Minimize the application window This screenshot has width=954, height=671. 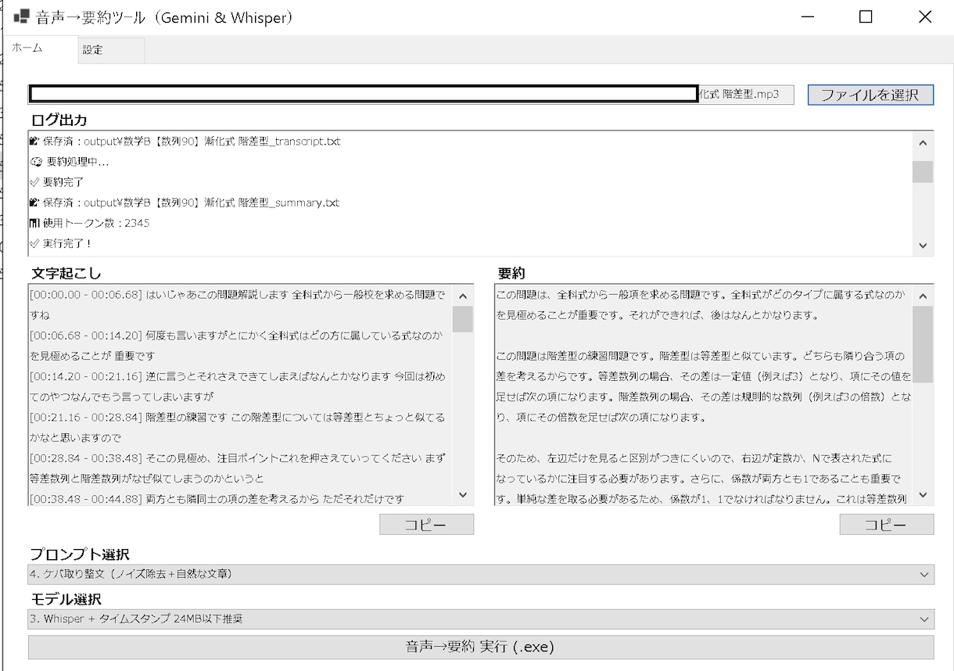pos(807,16)
